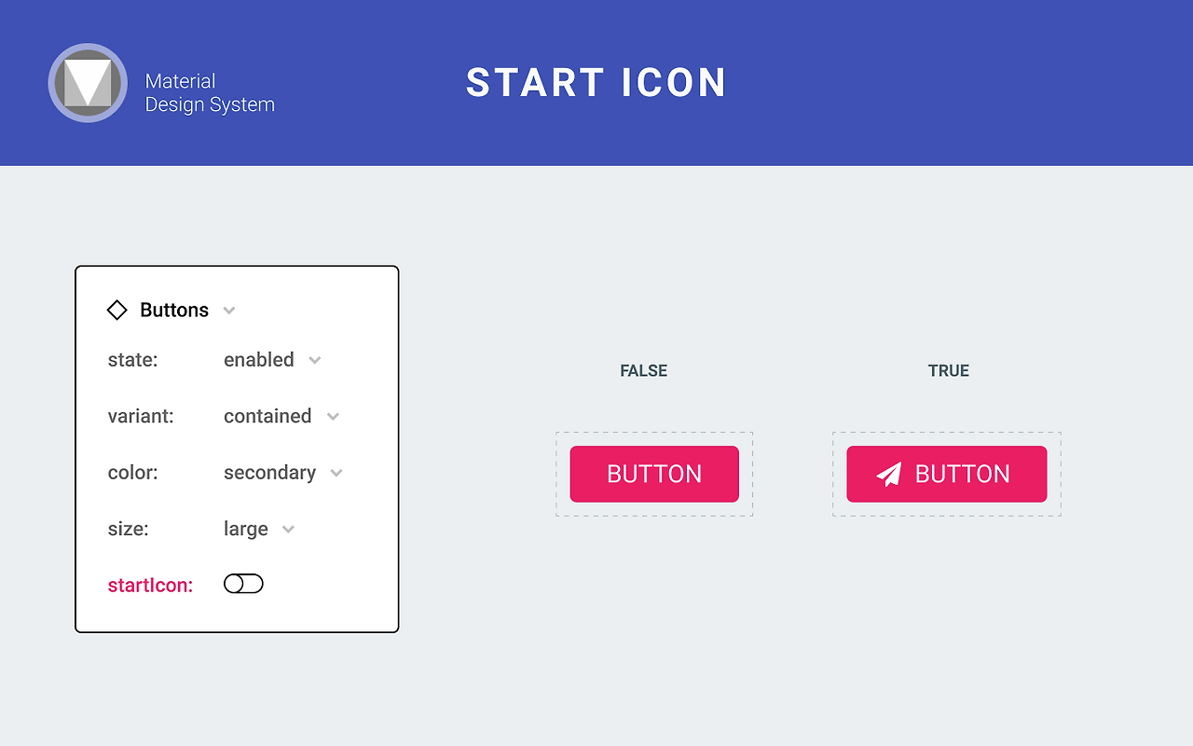Turn on startIcon in the props panel

[243, 583]
